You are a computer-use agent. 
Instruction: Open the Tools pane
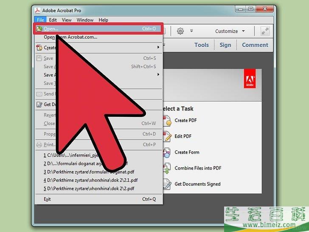coord(201,45)
